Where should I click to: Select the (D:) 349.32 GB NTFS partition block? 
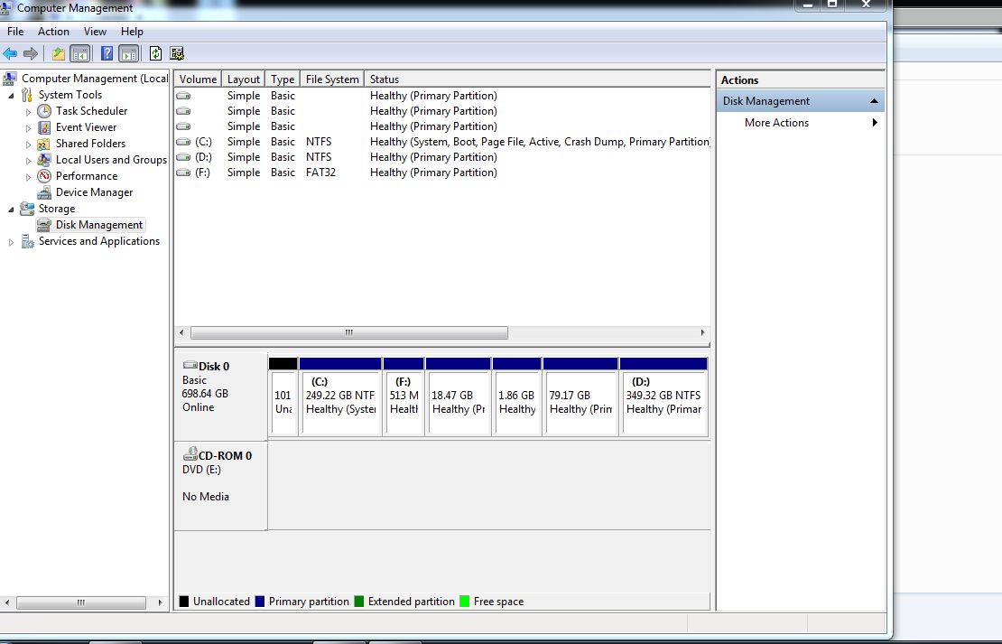pyautogui.click(x=663, y=397)
